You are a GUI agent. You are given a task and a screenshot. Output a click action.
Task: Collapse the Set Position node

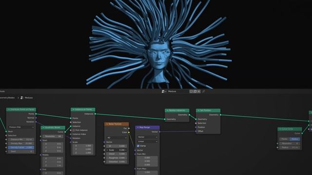coord(198,110)
